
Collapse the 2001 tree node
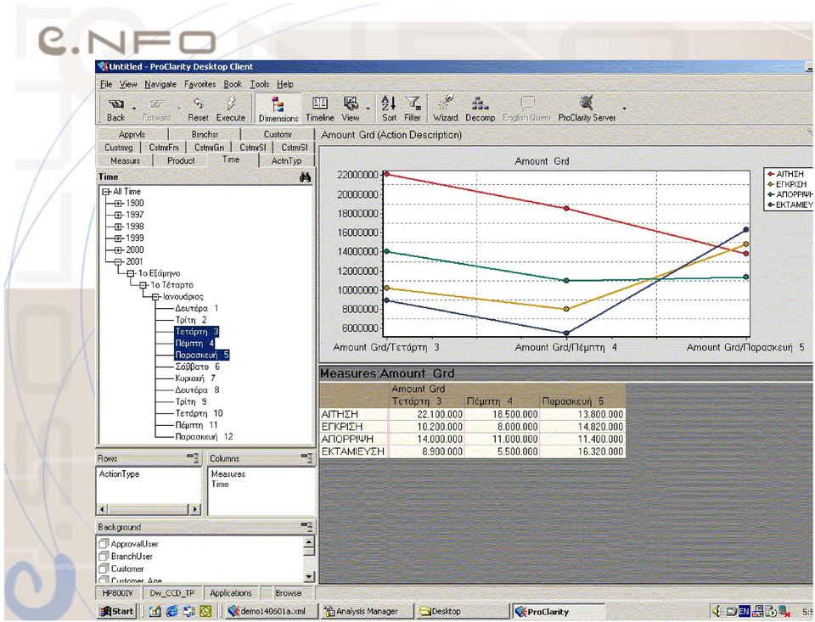[x=118, y=262]
